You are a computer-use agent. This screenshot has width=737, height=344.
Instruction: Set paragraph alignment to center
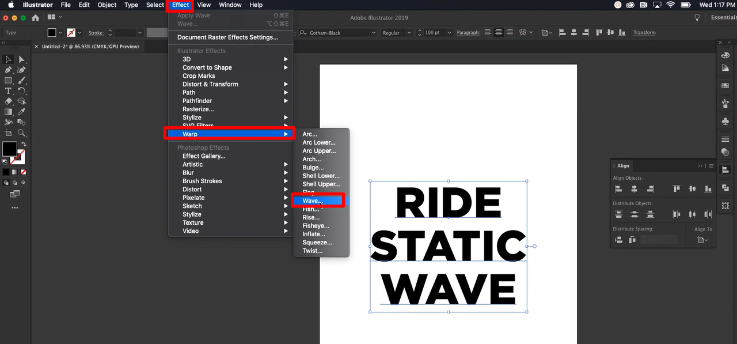click(499, 33)
